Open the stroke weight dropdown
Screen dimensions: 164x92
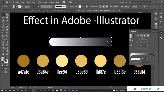(x=39, y=7)
